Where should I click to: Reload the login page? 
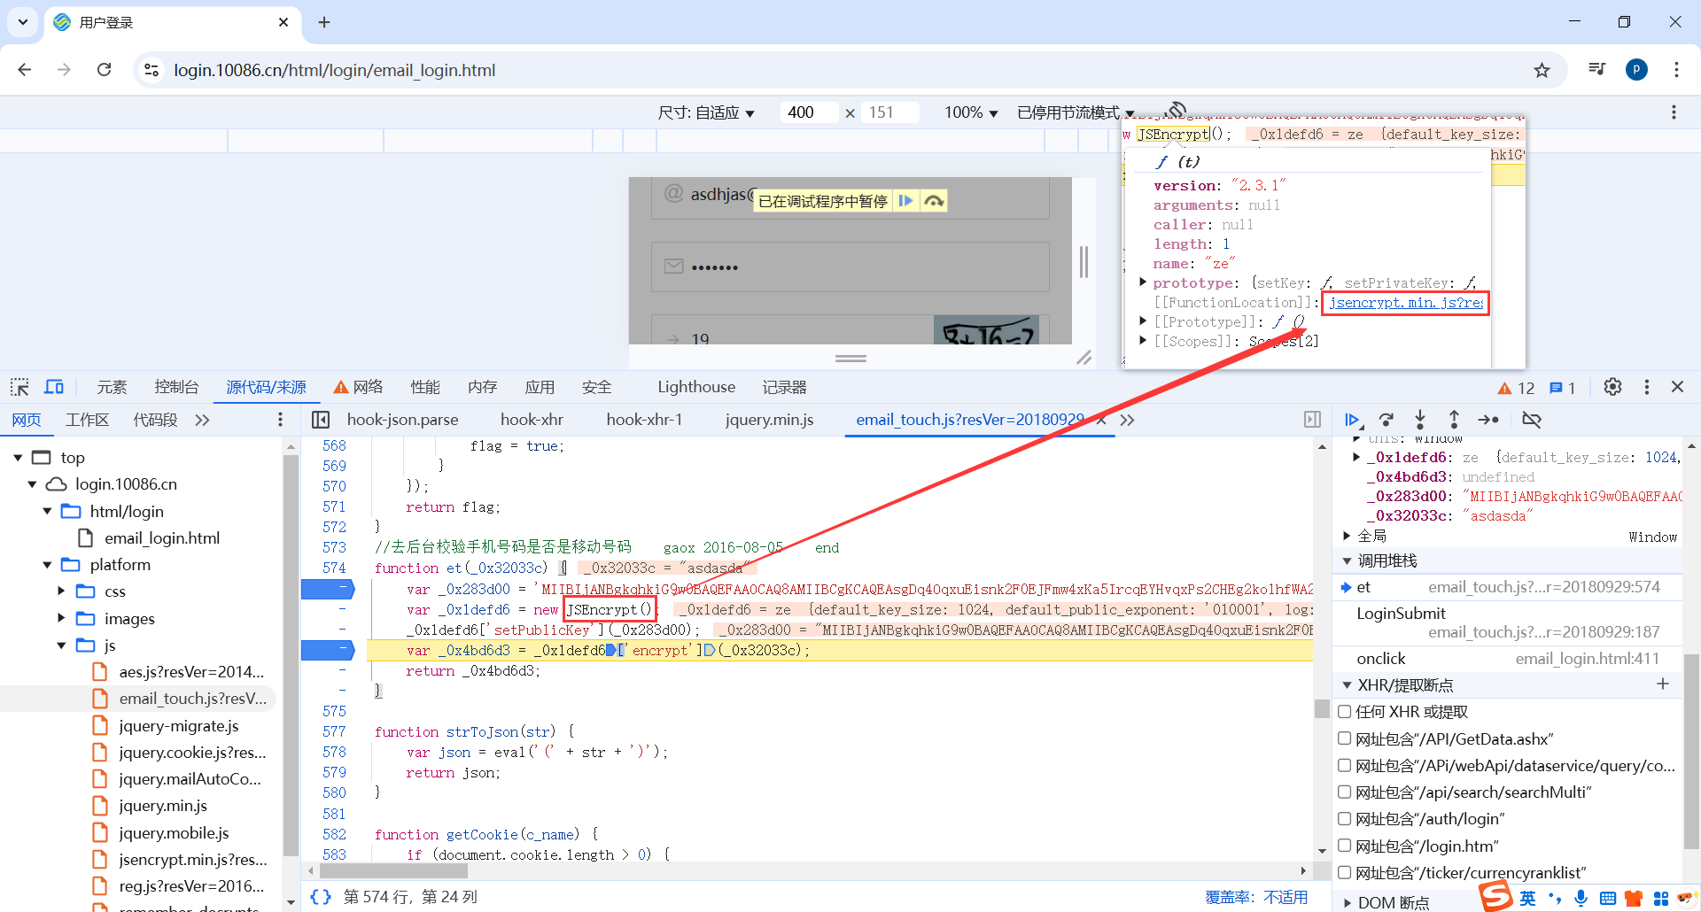pyautogui.click(x=105, y=70)
